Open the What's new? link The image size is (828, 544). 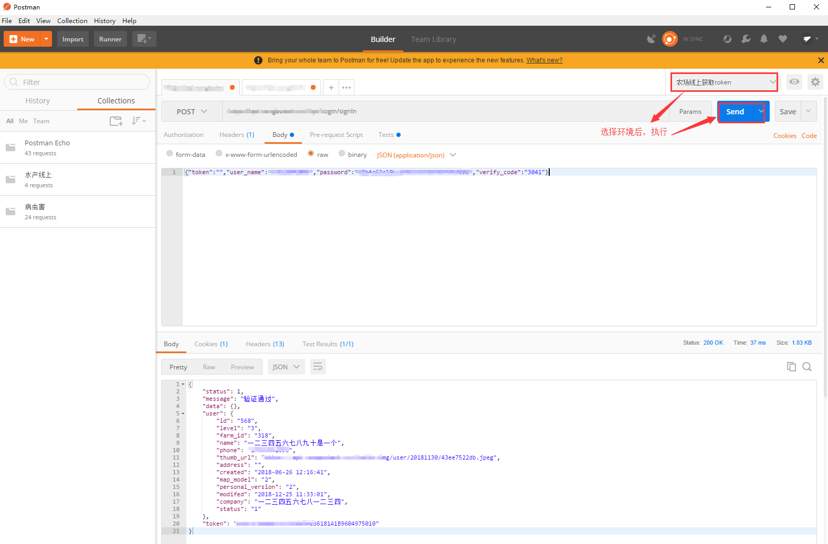[544, 60]
